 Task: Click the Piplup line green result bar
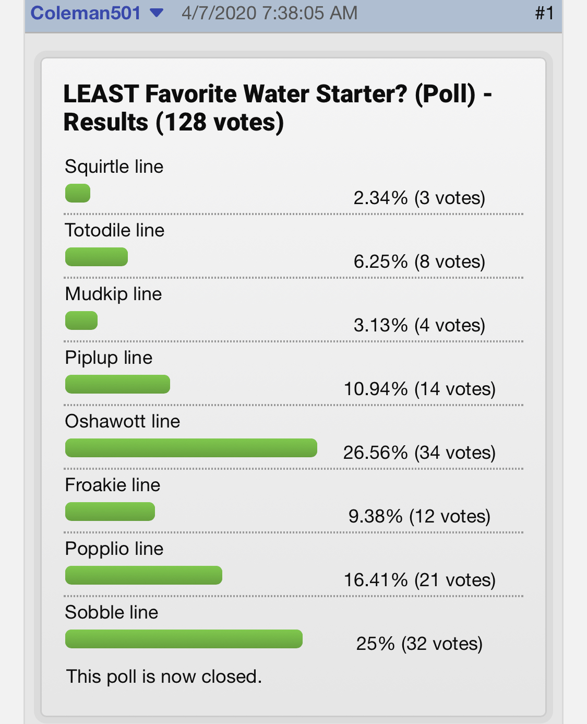click(117, 384)
